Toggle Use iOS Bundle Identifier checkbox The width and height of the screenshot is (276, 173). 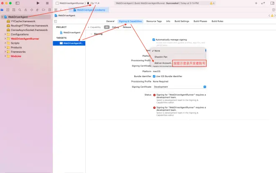[x=154, y=76]
